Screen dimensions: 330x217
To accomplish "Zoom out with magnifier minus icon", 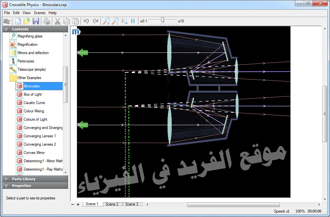I will coord(115,21).
